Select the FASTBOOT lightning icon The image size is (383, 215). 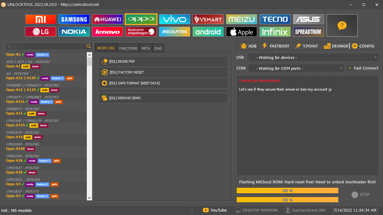[x=265, y=46]
